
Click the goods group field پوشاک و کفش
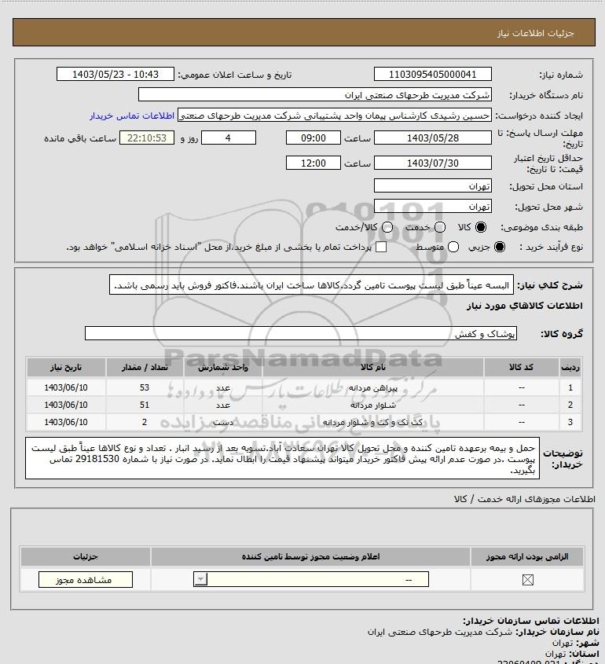point(301,333)
